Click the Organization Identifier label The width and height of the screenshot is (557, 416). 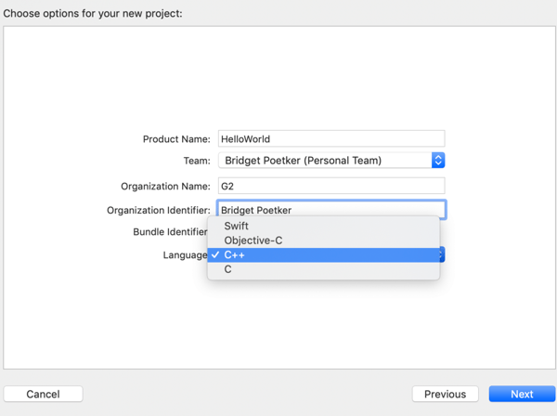pyautogui.click(x=159, y=210)
